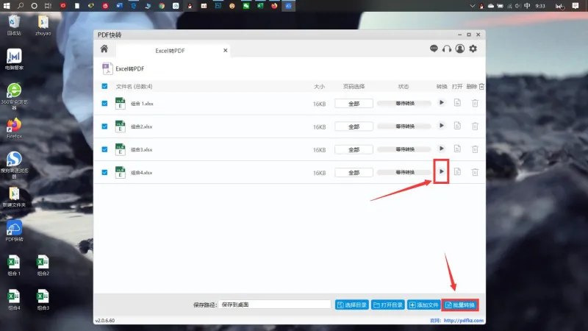Image resolution: width=588 pixels, height=331 pixels.
Task: Uncheck the 组合3.xlsx checkbox
Action: pyautogui.click(x=104, y=149)
